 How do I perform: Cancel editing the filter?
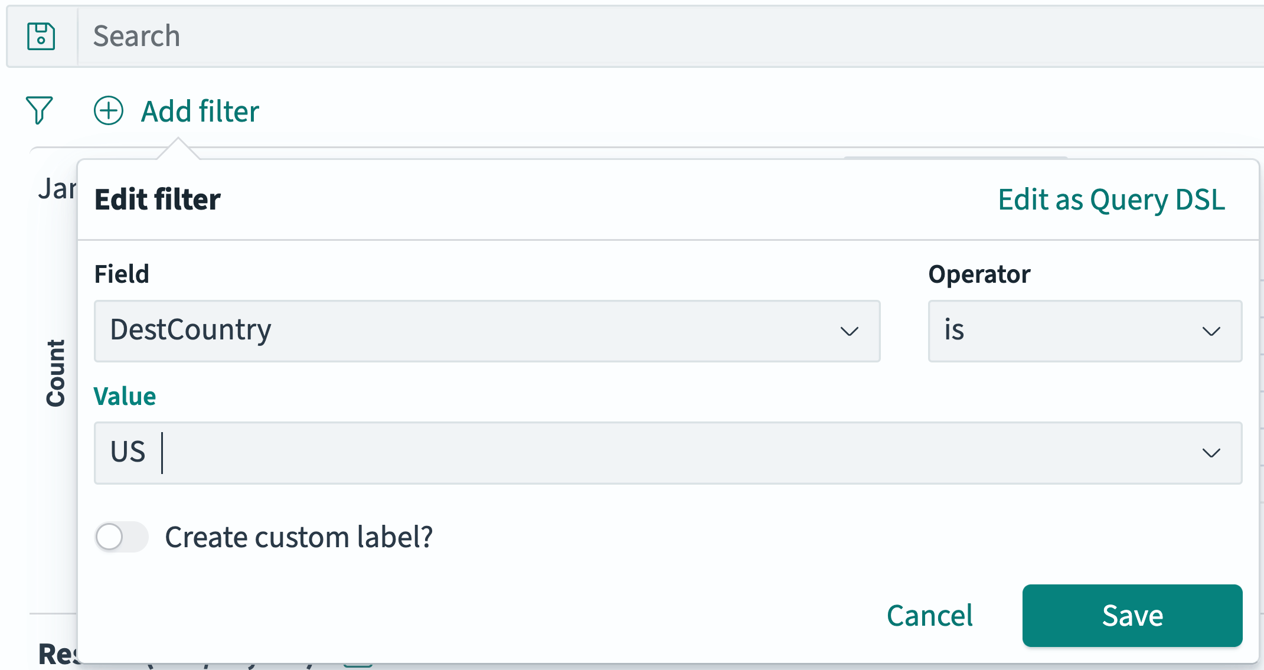(x=929, y=616)
